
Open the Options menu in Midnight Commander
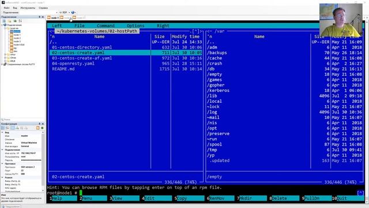click(x=135, y=25)
